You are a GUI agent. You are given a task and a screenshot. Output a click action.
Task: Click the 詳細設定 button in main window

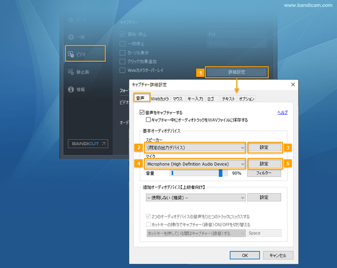pos(237,72)
